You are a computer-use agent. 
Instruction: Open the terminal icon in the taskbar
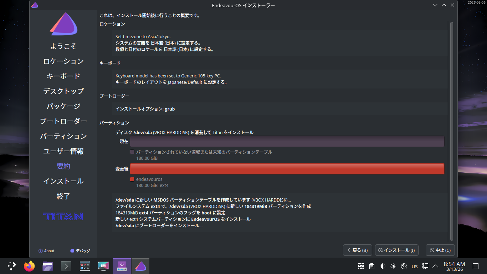click(x=66, y=266)
